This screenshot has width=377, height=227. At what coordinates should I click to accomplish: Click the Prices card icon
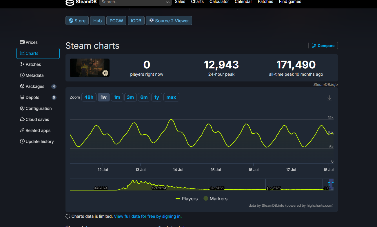(x=22, y=42)
